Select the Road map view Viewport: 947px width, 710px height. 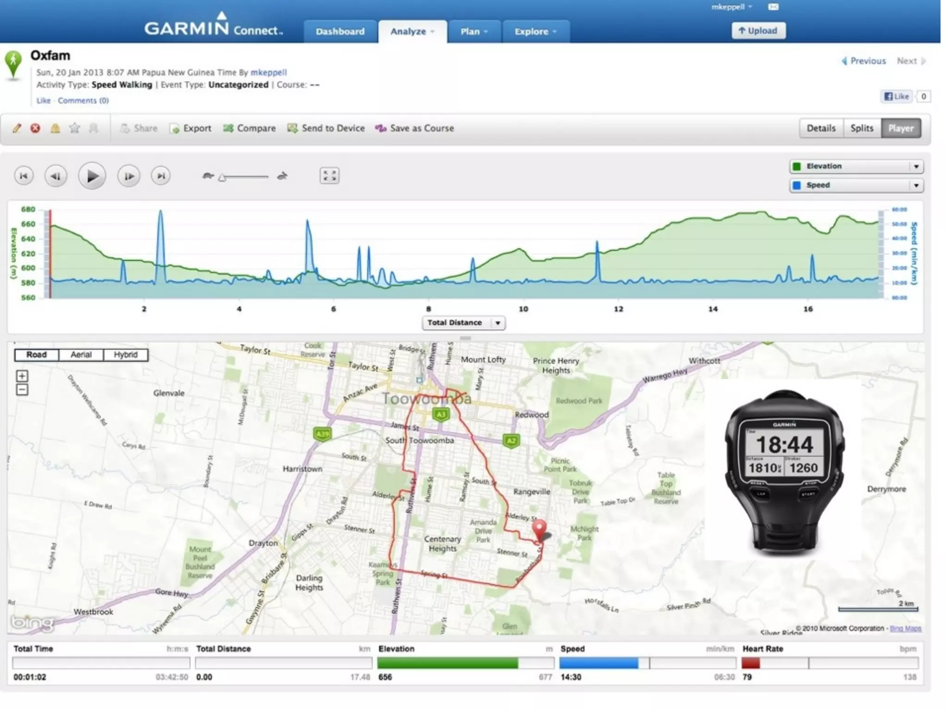coord(37,355)
